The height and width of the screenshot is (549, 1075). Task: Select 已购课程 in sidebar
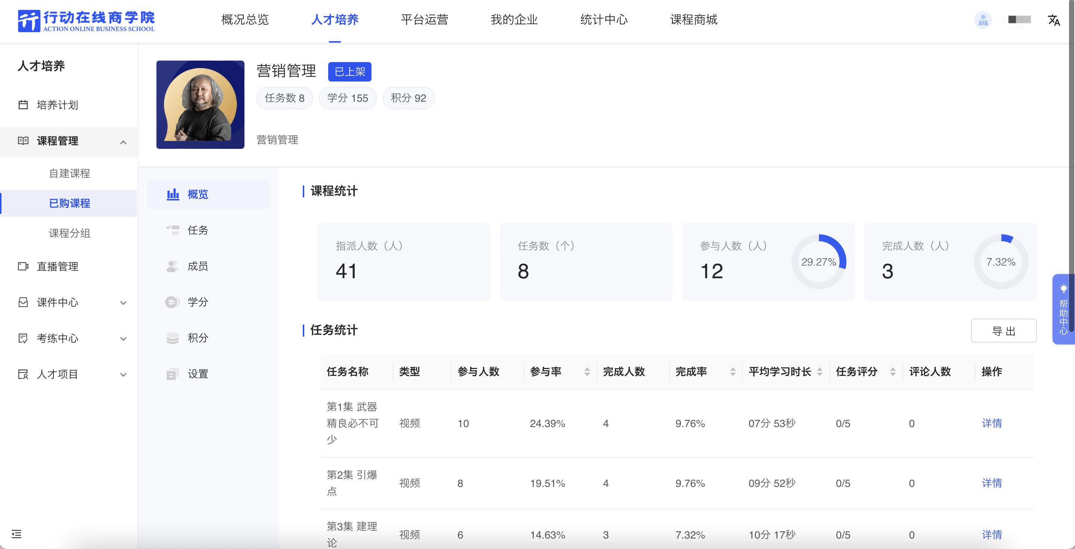(x=69, y=203)
